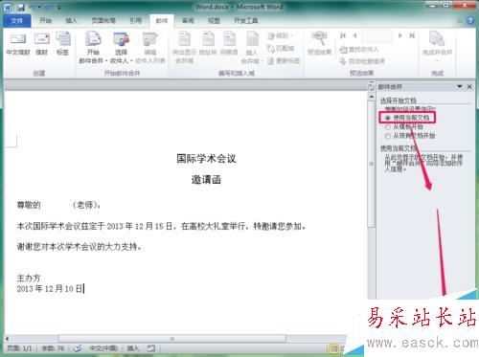This screenshot has width=479, height=357.
Task: Switch to the Page Layout (页面布局) tab
Action: (103, 21)
